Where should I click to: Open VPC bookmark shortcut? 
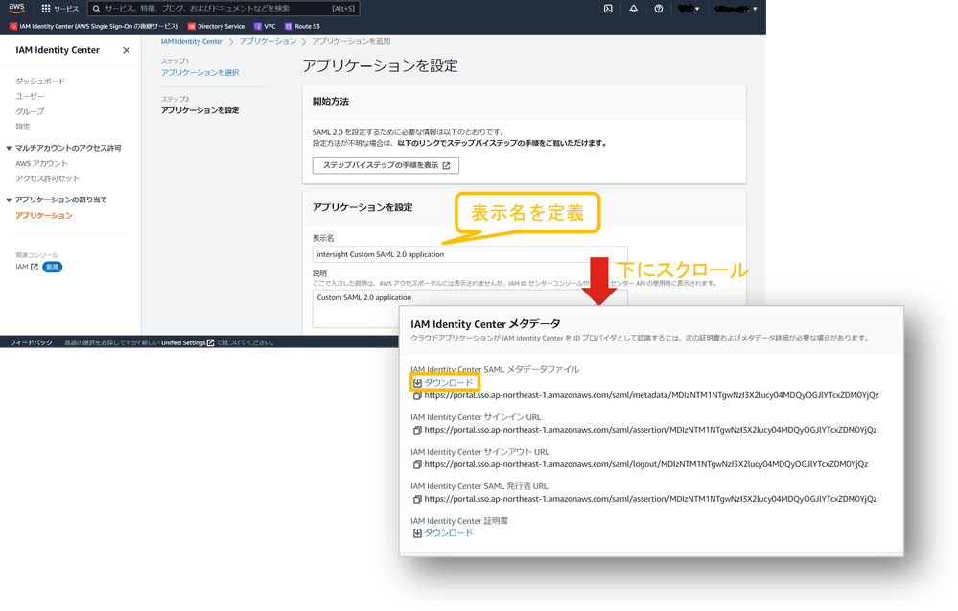coord(265,26)
